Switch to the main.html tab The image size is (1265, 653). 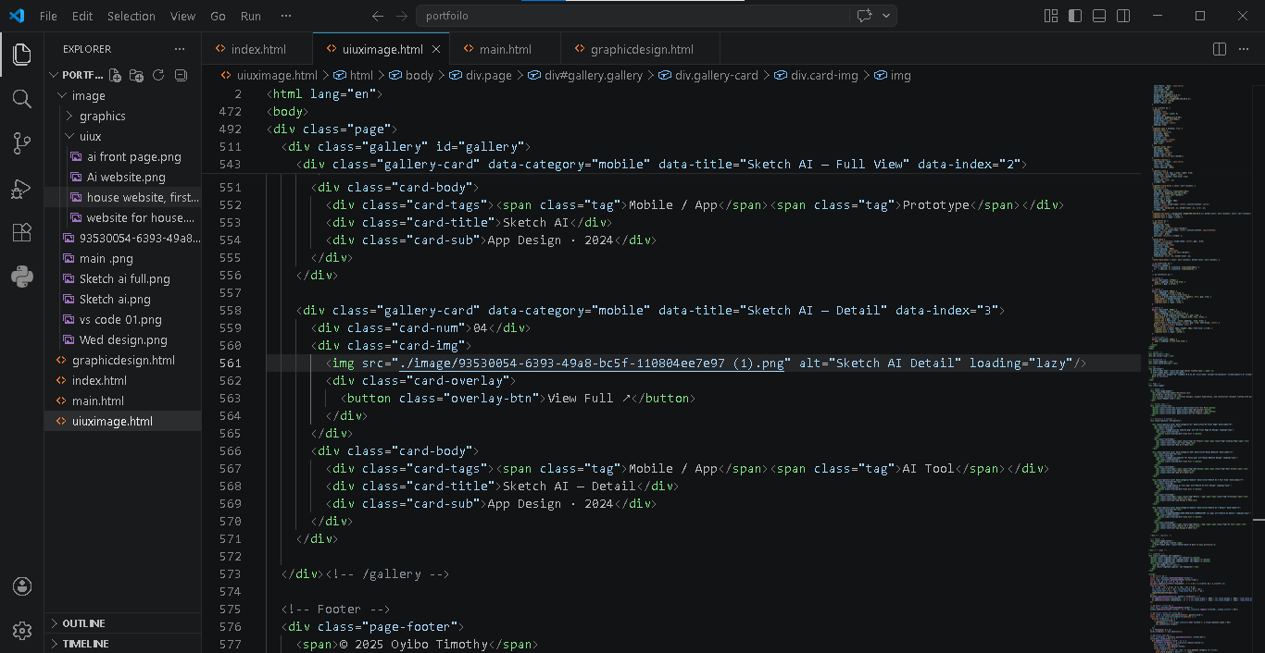(506, 49)
